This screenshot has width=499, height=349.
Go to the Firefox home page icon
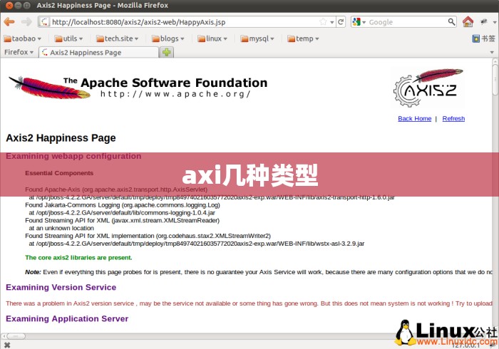pyautogui.click(x=468, y=21)
